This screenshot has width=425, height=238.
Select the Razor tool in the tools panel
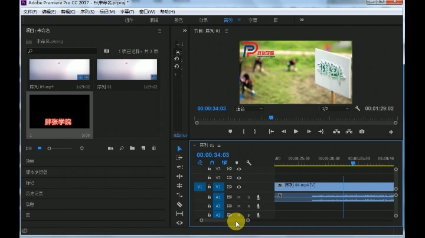click(x=180, y=204)
